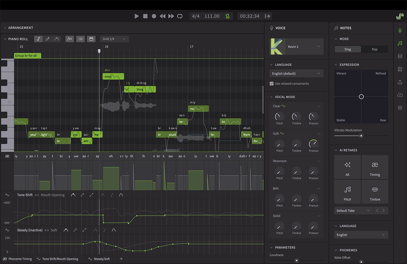Viewport: 407px width, 264px height.
Task: Open the Grid 1/4 dropdown
Action: pyautogui.click(x=114, y=39)
